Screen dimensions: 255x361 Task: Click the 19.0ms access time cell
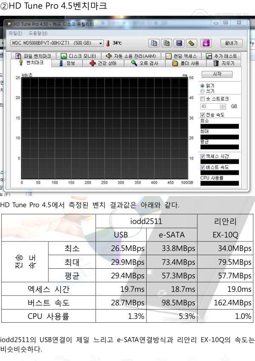coord(225,289)
